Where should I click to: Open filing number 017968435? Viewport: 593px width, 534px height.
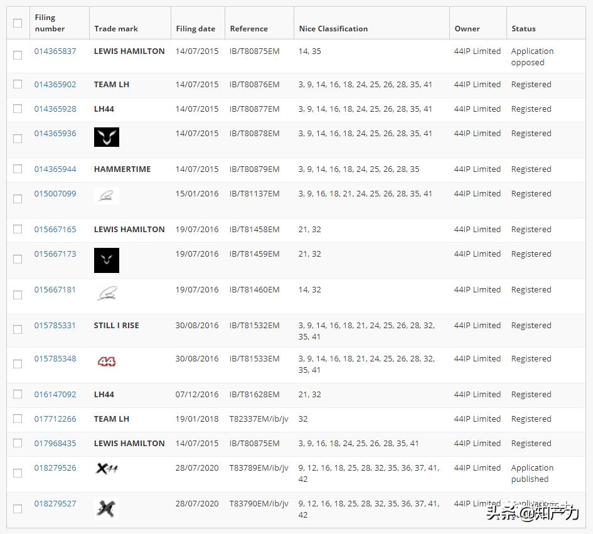[55, 443]
